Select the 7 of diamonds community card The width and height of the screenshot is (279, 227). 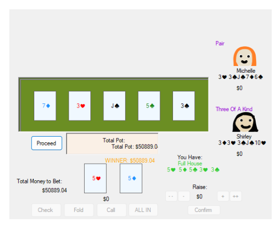(45, 106)
